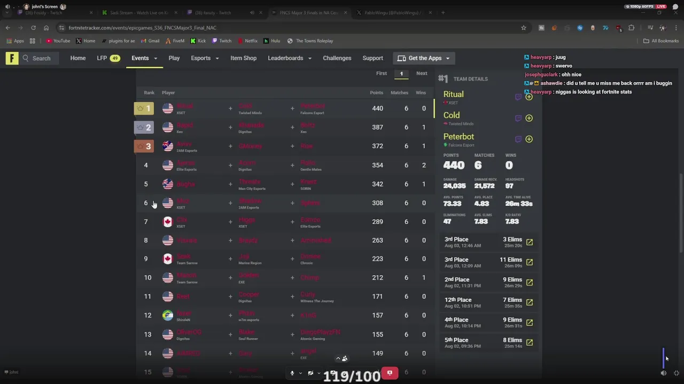Open the Twitch bookmark
The image size is (684, 384).
pyautogui.click(x=222, y=41)
